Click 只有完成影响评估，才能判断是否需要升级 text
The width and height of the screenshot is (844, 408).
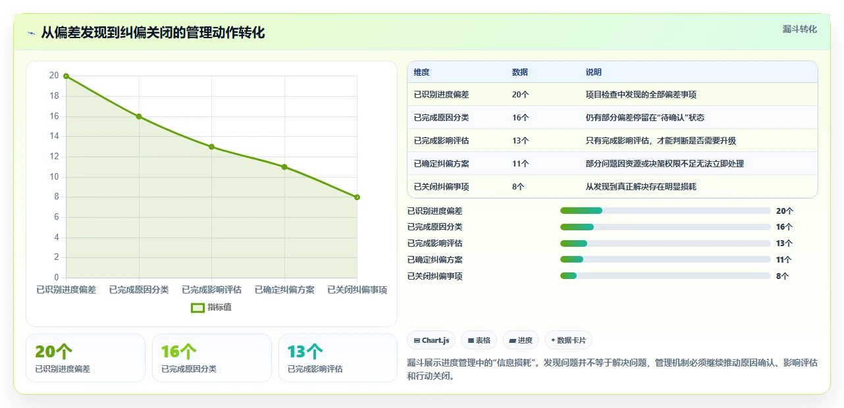click(x=661, y=141)
